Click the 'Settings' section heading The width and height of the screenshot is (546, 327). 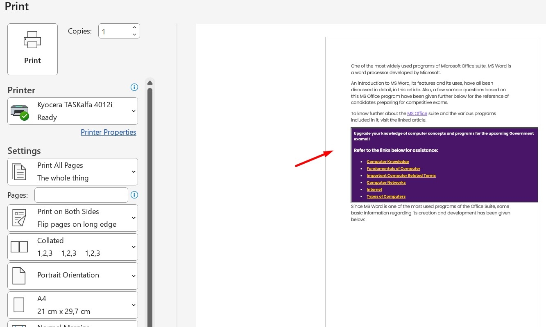(24, 151)
